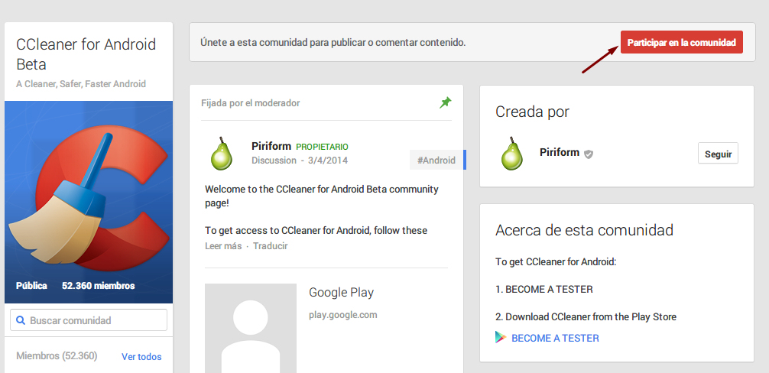Translate the post with Traducir
The width and height of the screenshot is (769, 373).
(271, 246)
